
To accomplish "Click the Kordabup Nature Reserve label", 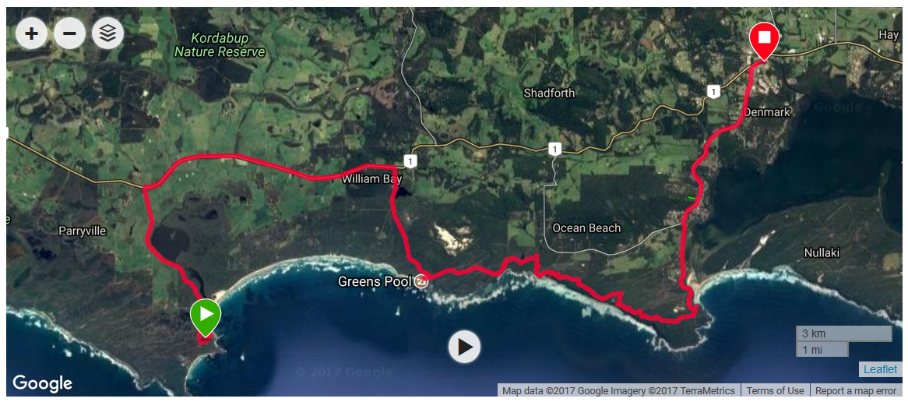I will [220, 45].
